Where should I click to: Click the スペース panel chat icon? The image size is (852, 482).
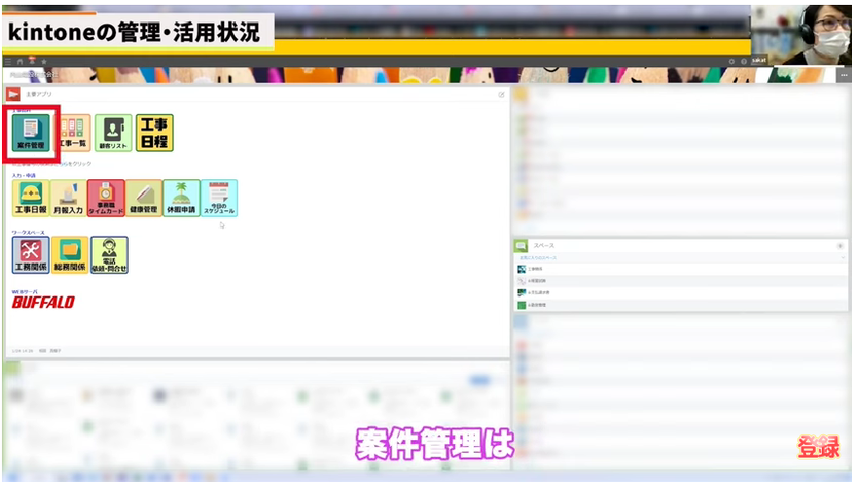point(522,246)
